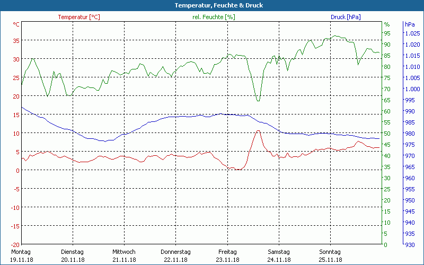
Task: Click the blue '1.025' pressure axis value
Action: tap(412, 33)
